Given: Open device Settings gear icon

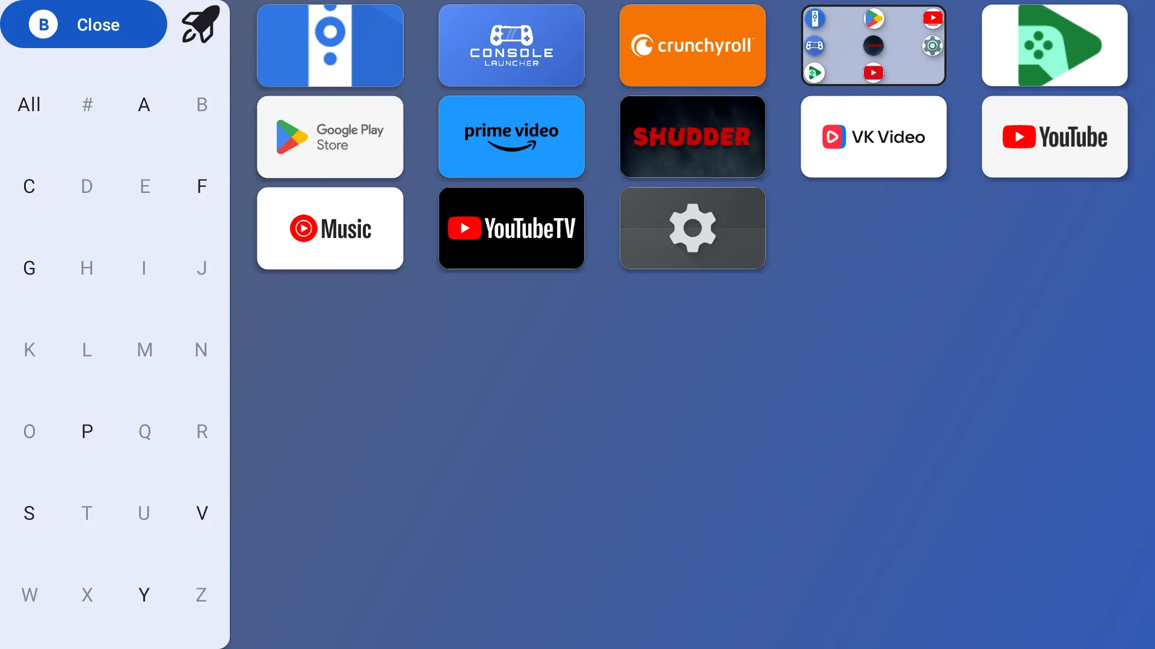Looking at the screenshot, I should (x=692, y=228).
